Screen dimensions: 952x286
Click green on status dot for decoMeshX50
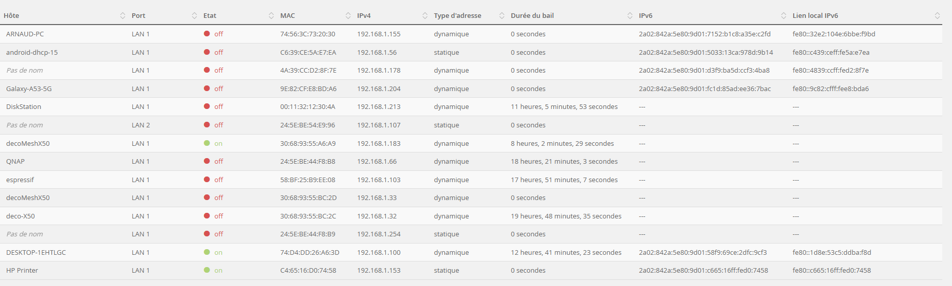coord(207,143)
